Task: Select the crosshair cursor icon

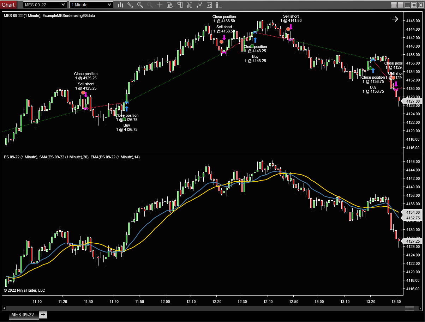Action: click(160, 5)
